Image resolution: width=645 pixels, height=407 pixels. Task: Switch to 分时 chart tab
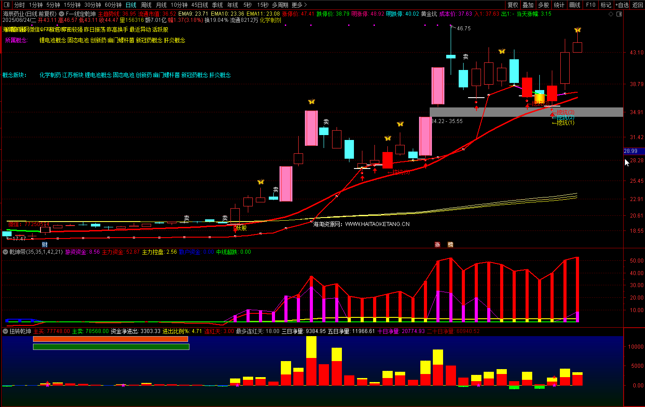pos(19,5)
